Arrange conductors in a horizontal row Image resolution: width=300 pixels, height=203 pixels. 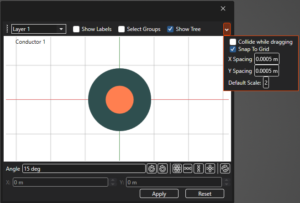click(188, 168)
